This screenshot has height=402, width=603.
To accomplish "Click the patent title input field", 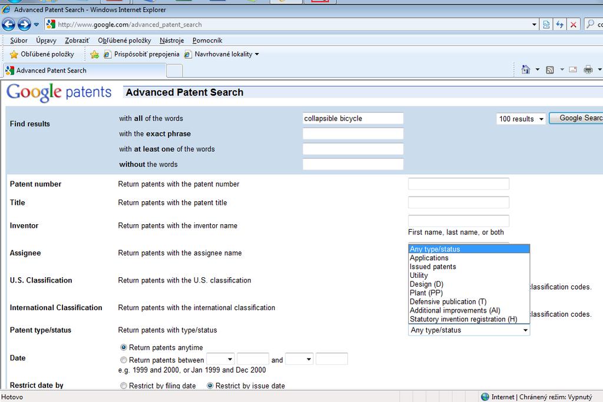I will 458,202.
